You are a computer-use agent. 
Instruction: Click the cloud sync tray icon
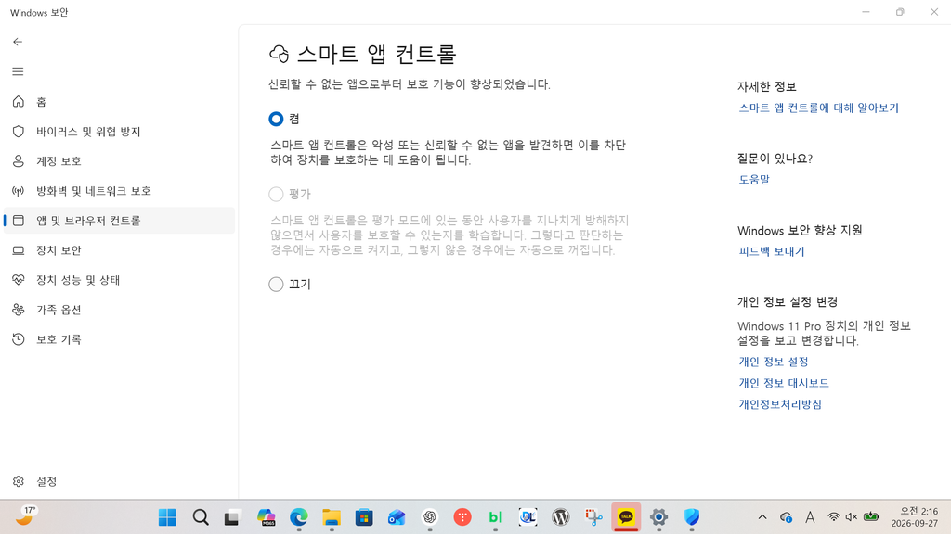pyautogui.click(x=786, y=517)
